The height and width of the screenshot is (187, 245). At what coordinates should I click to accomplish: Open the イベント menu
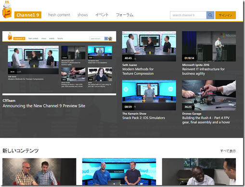tap(102, 15)
